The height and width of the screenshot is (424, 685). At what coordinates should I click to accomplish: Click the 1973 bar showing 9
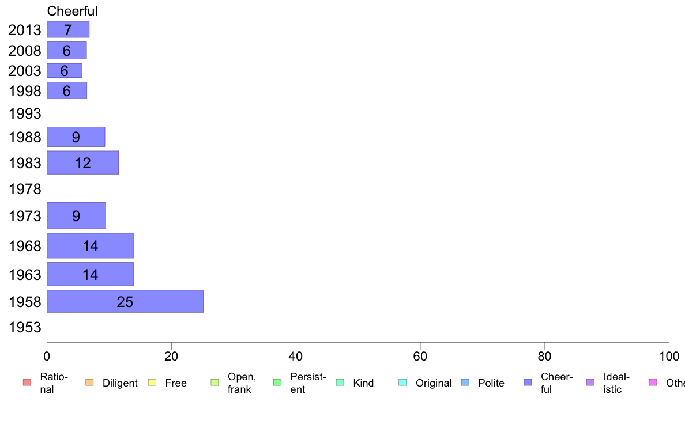(77, 215)
